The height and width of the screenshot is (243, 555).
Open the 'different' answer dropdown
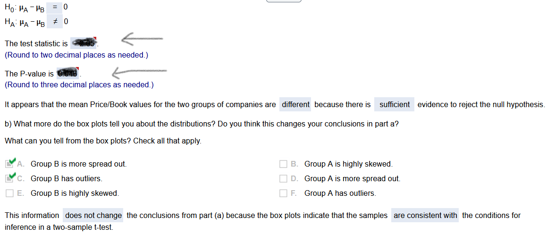[295, 104]
